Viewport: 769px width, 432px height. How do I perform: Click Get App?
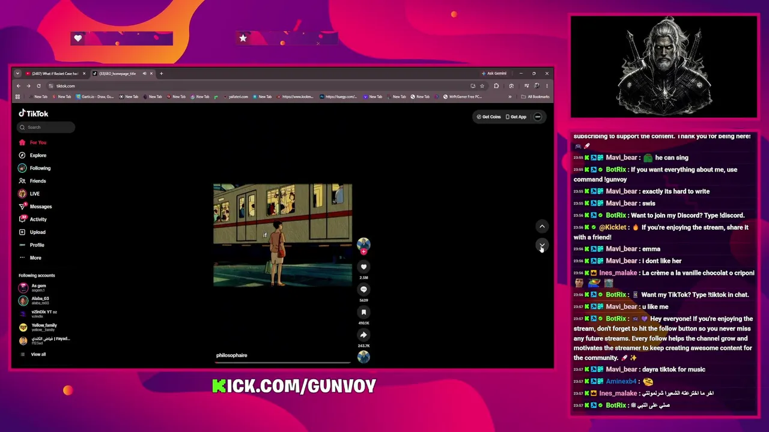pos(516,117)
